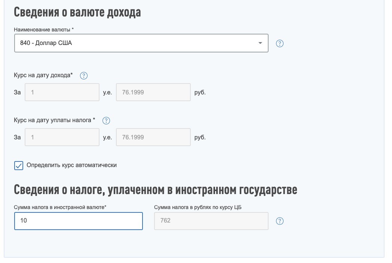This screenshot has width=392, height=263.
Task: Click the income date rate field in rubles
Action: (153, 92)
